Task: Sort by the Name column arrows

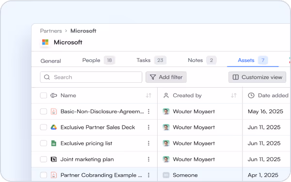Action: [x=148, y=95]
